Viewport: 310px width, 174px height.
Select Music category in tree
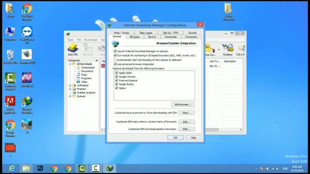pyautogui.click(x=84, y=74)
